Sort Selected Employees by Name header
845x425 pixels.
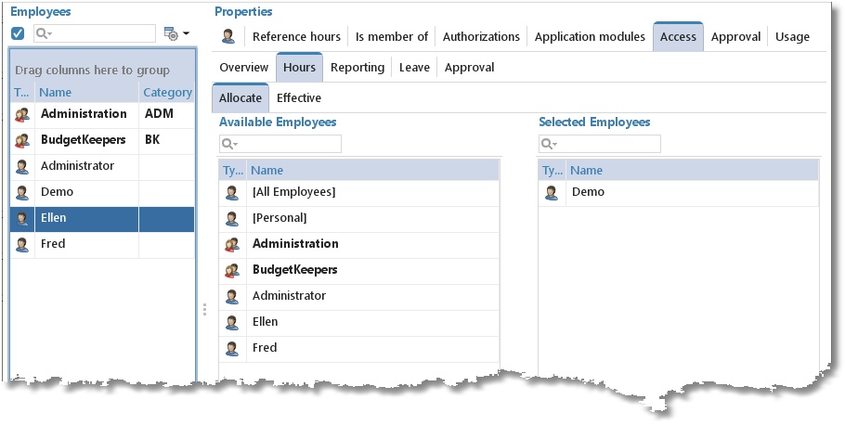pyautogui.click(x=692, y=170)
